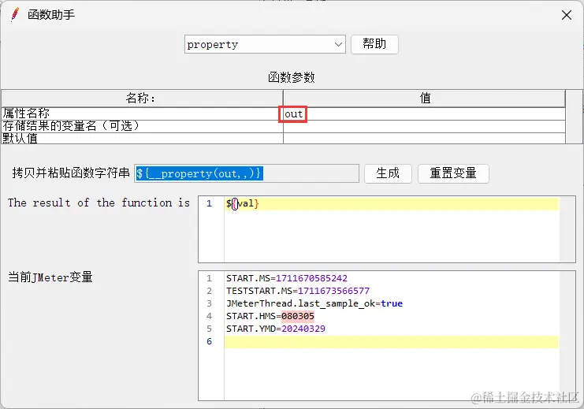Open the property function dropdown
The image size is (584, 409).
pos(265,44)
